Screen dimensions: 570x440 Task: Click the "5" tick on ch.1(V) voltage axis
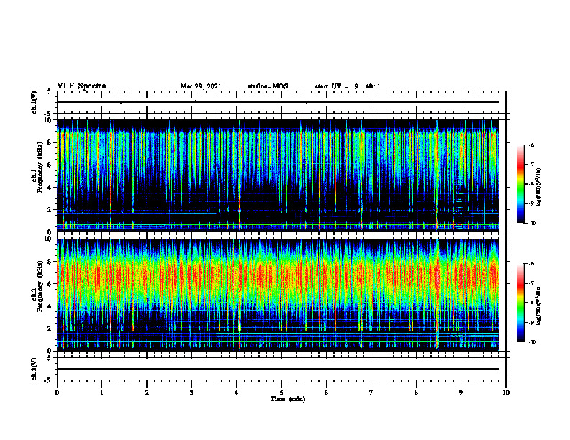coord(50,92)
